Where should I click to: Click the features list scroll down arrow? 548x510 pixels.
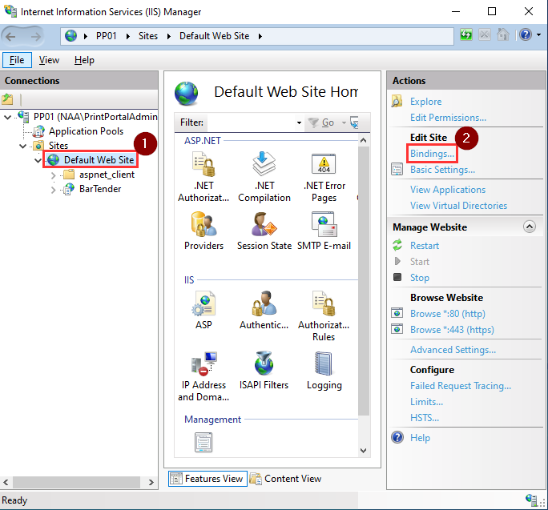364,450
